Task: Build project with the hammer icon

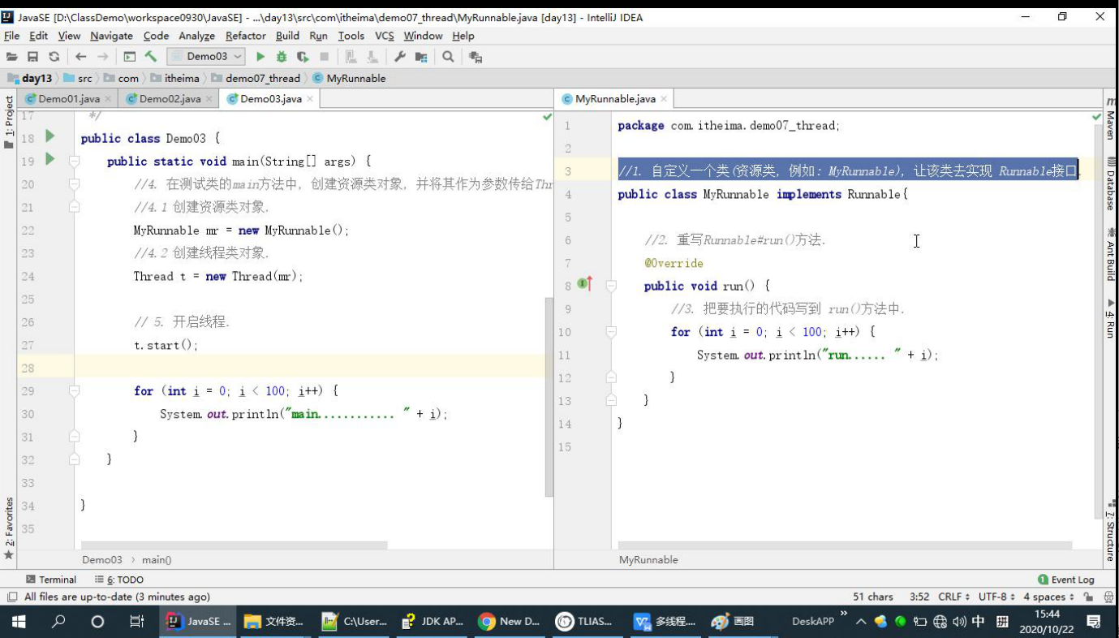Action: pos(150,57)
